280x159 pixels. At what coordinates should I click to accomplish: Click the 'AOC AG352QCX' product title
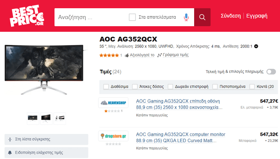[x=128, y=39]
